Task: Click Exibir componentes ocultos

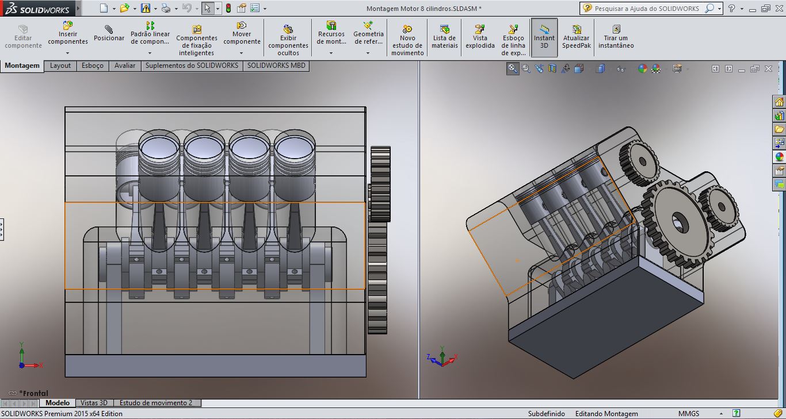Action: pos(288,37)
